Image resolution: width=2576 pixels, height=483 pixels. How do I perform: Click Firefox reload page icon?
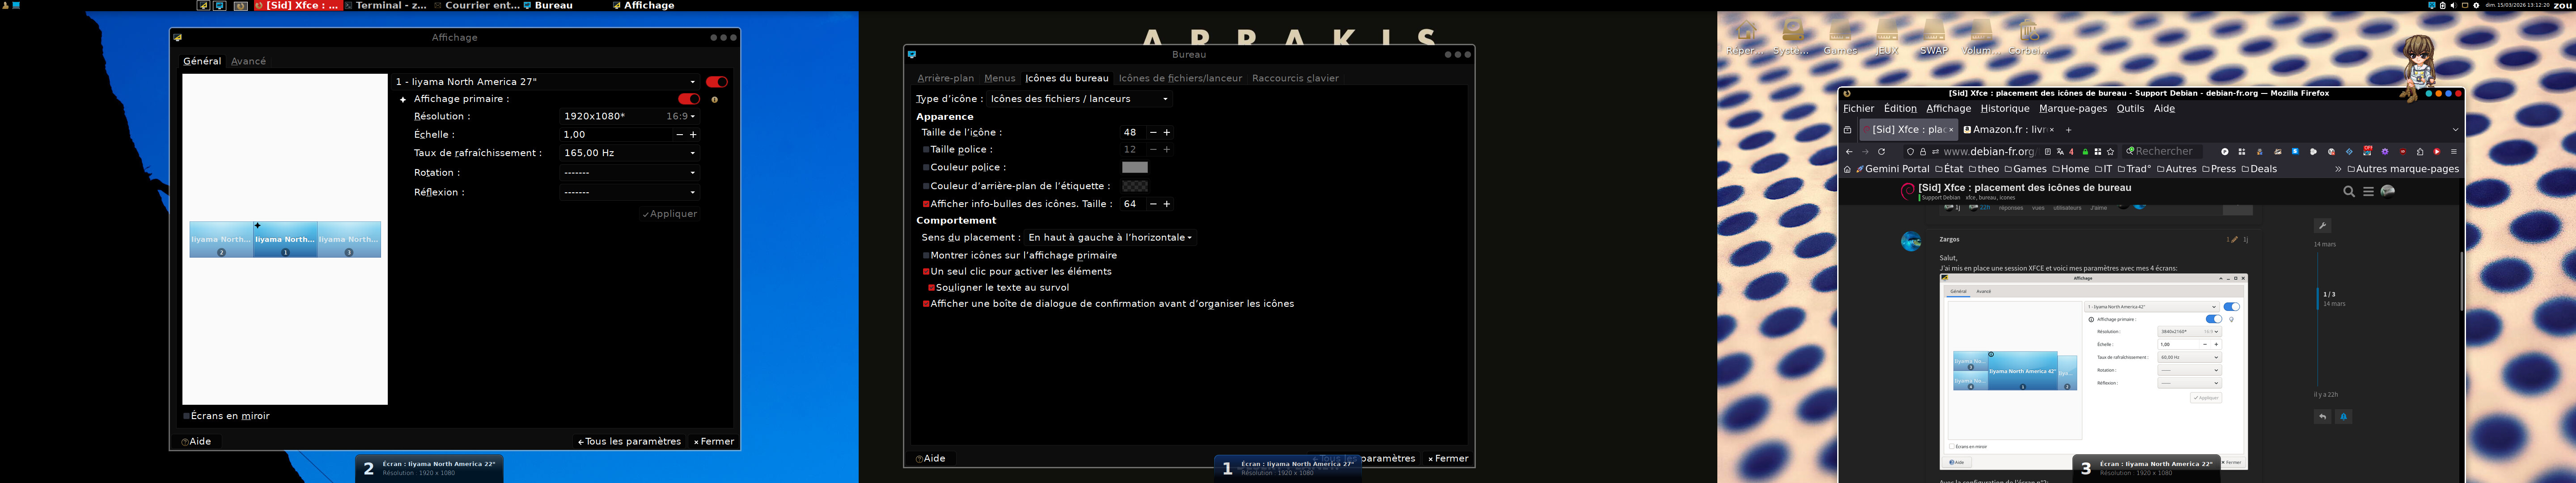click(x=1882, y=152)
